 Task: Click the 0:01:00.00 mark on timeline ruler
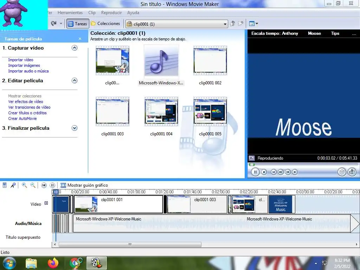136,192
